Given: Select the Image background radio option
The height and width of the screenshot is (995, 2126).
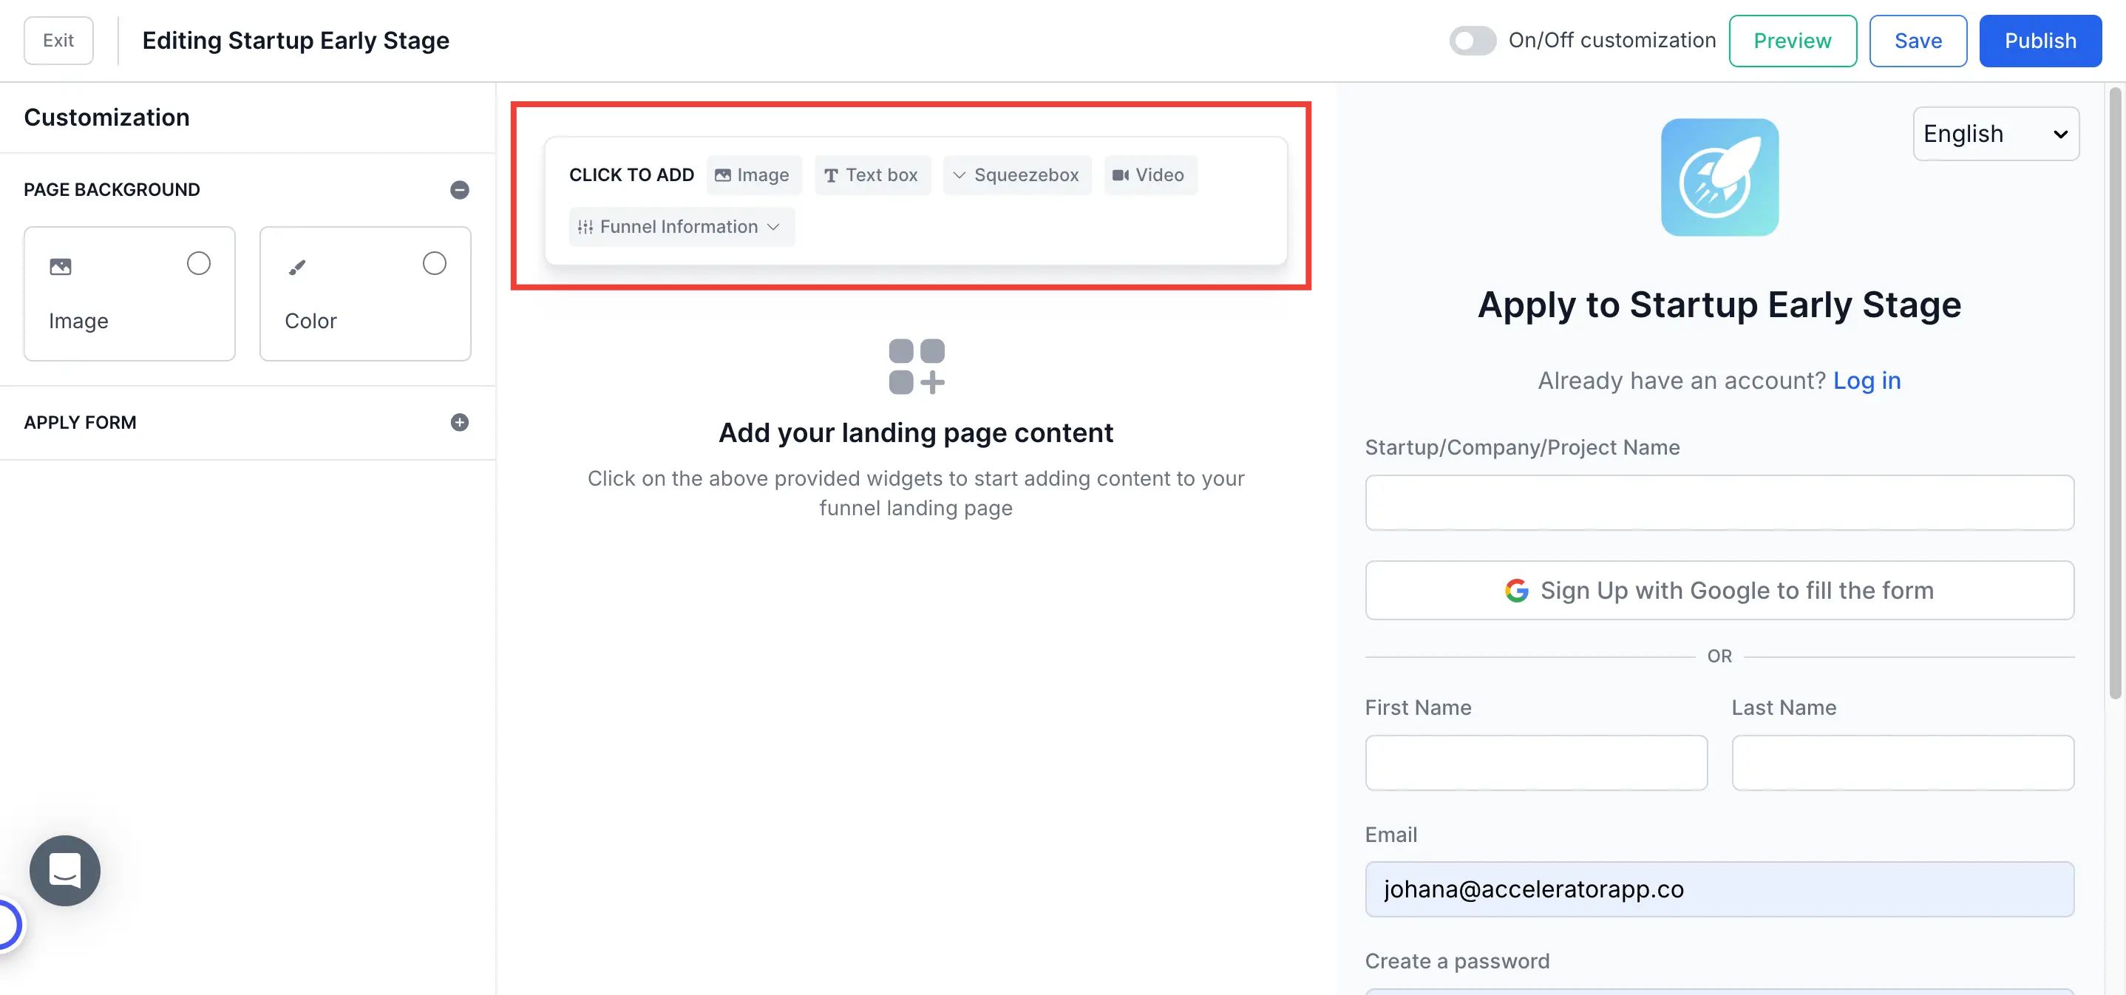Looking at the screenshot, I should click(198, 263).
